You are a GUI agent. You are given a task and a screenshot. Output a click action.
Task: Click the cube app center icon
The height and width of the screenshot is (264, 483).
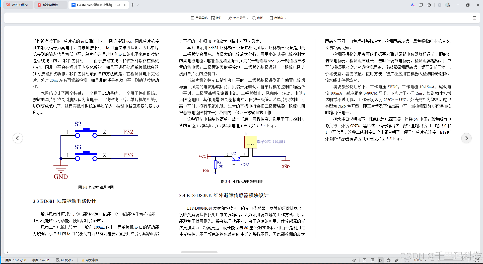429,5
